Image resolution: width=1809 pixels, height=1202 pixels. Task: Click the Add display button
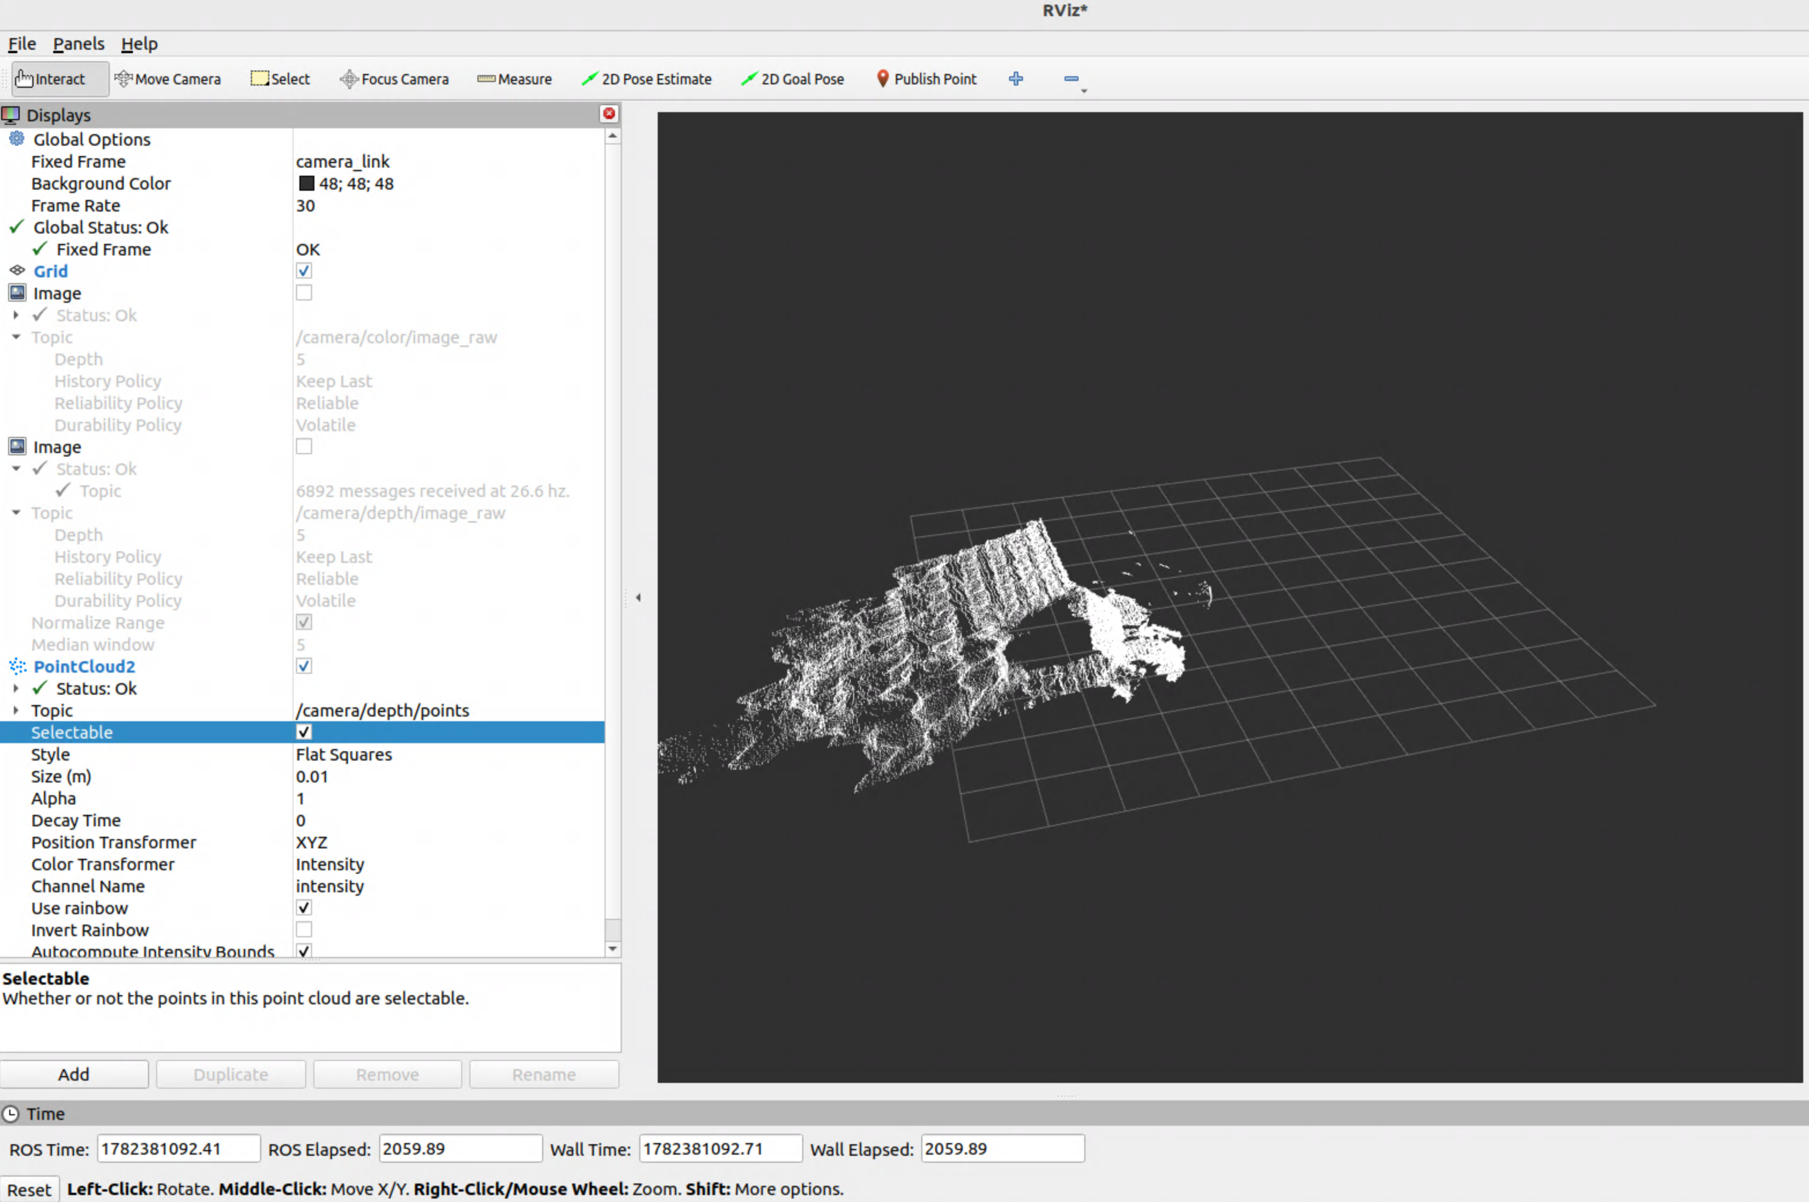(x=75, y=1075)
